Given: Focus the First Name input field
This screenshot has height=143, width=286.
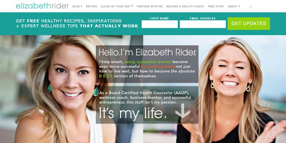Looking at the screenshot, I should tap(159, 24).
